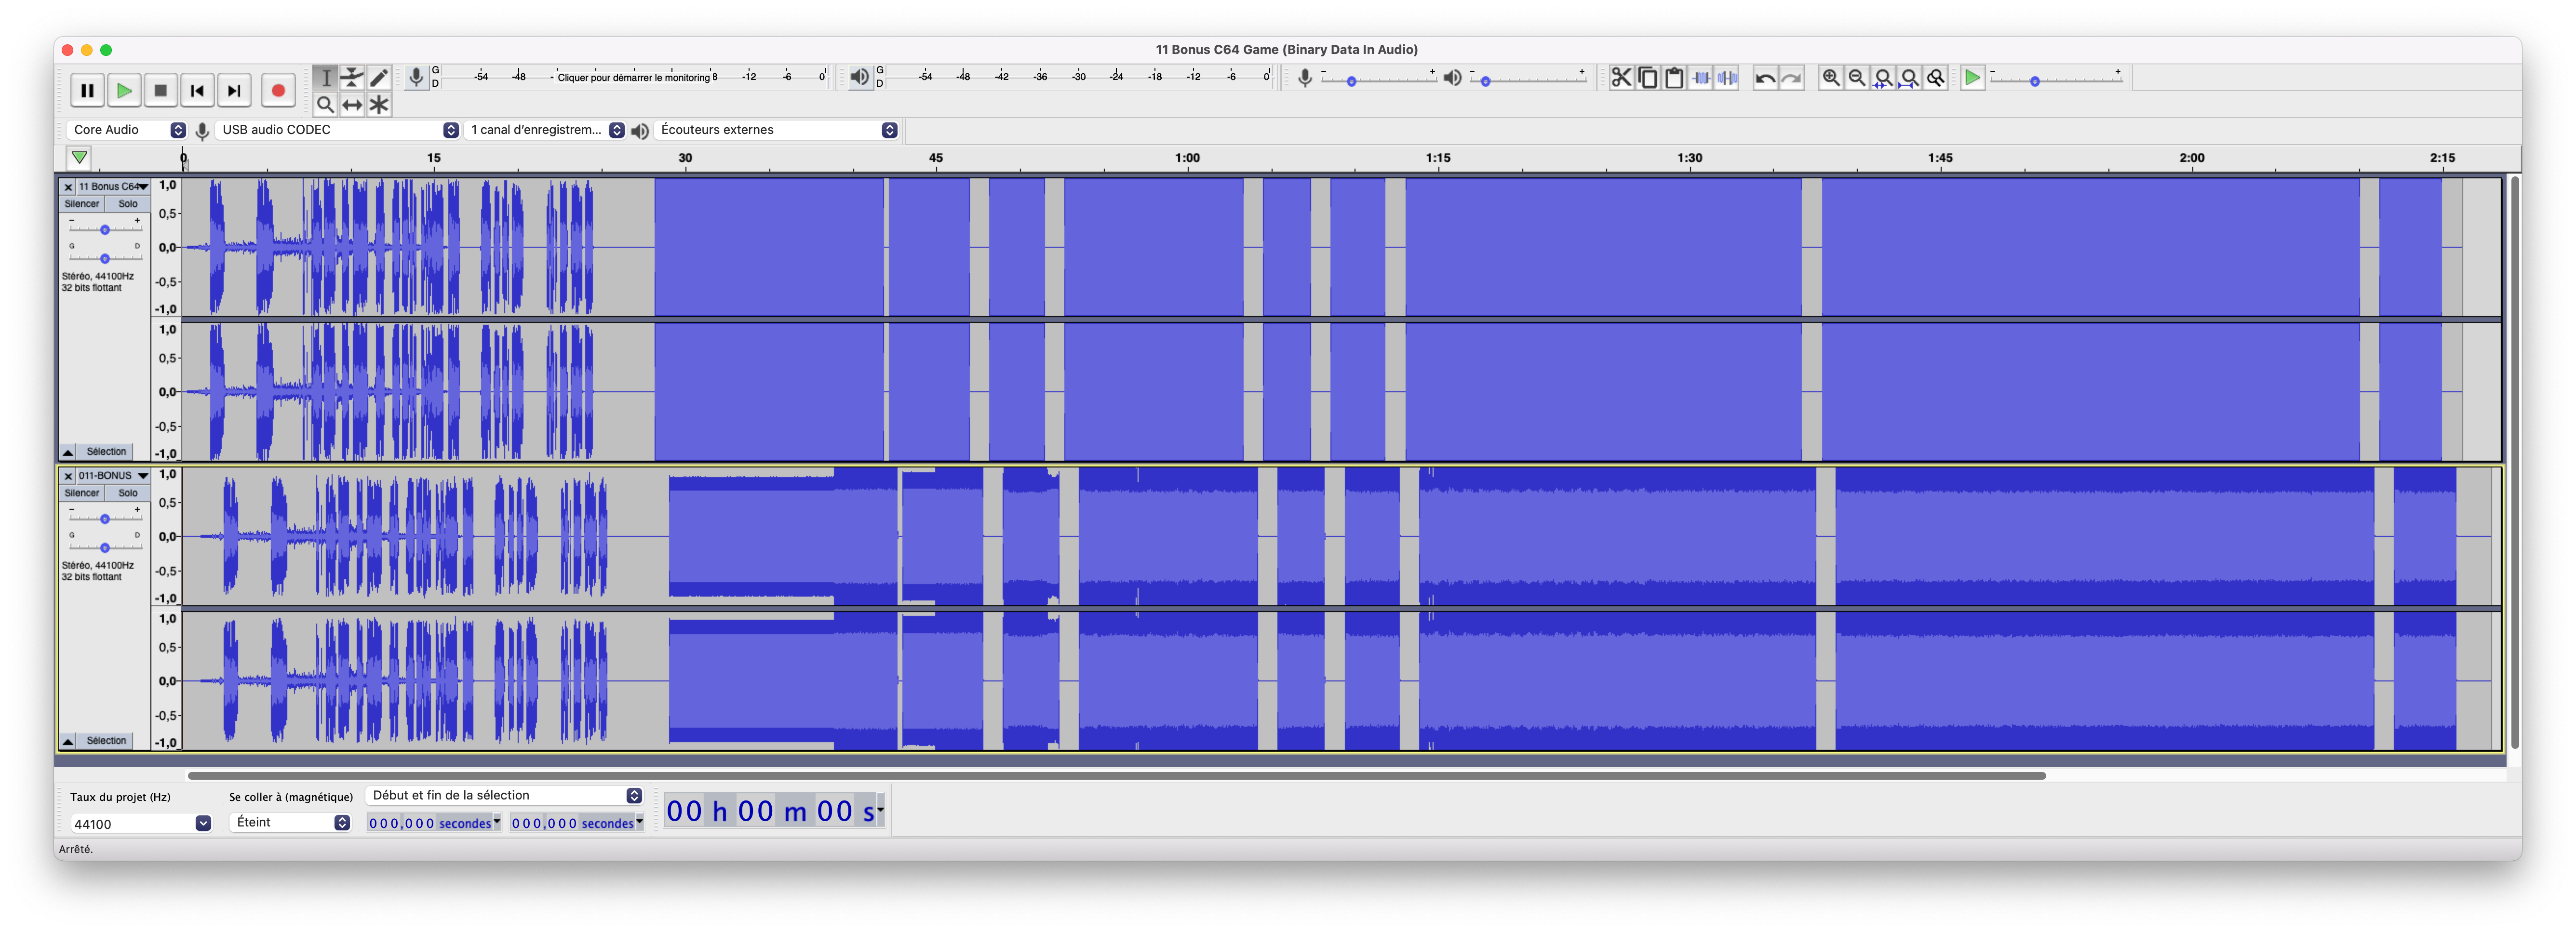2576x932 pixels.
Task: Mute the '011-BONUS' track with Silencer
Action: (82, 493)
